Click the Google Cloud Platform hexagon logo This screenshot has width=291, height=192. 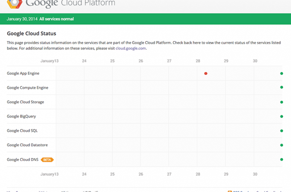(15, 4)
